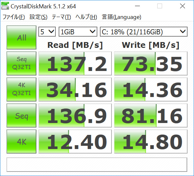Select the Seq Q32T1 write value 73.35
The height and width of the screenshot is (176, 194).
pos(151,63)
